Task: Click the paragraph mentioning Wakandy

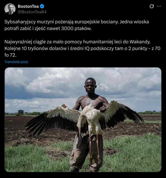Action: click(x=82, y=48)
